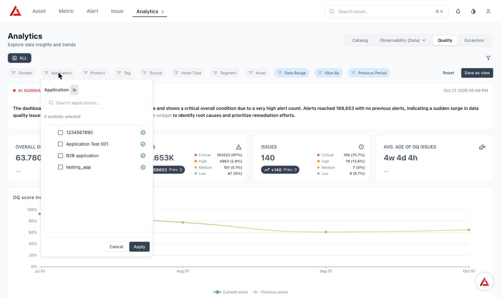Screen dimensions: 501x298
Task: Click the Alerts card warning triangle icon
Action: (x=238, y=147)
